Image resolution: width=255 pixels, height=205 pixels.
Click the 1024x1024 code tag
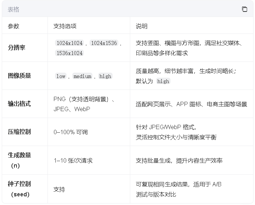pyautogui.click(x=69, y=43)
